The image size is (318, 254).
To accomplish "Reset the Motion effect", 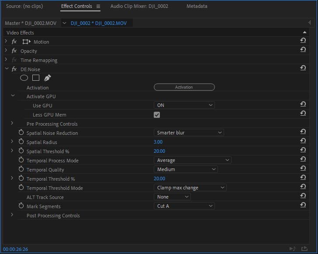I will (x=303, y=41).
